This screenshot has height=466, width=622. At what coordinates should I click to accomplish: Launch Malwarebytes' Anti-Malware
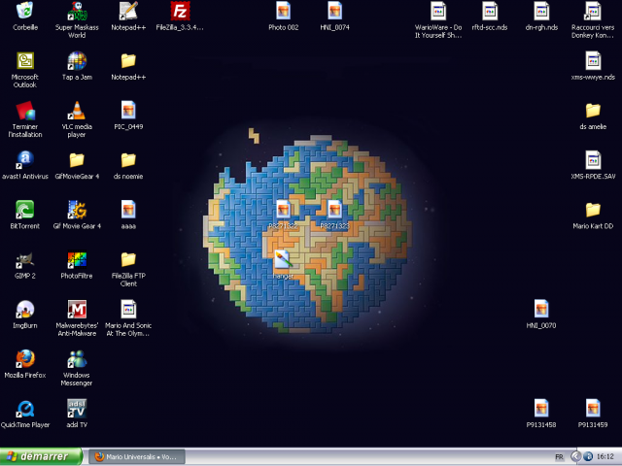pyautogui.click(x=77, y=309)
